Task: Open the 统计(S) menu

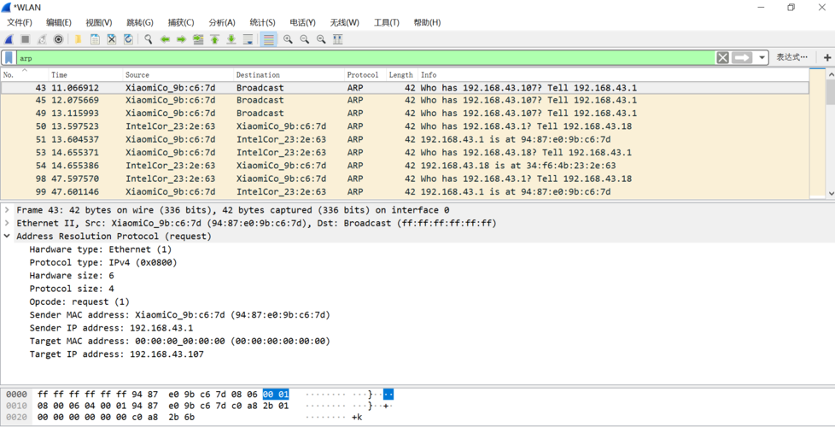Action: [262, 22]
